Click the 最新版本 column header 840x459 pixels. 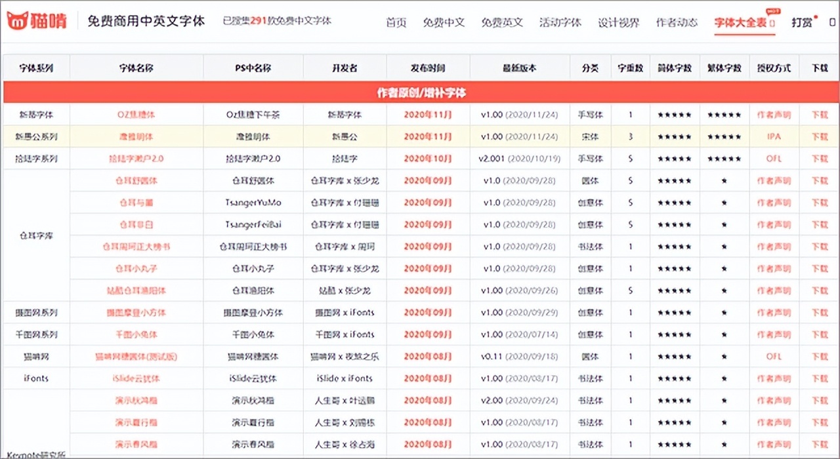(519, 68)
